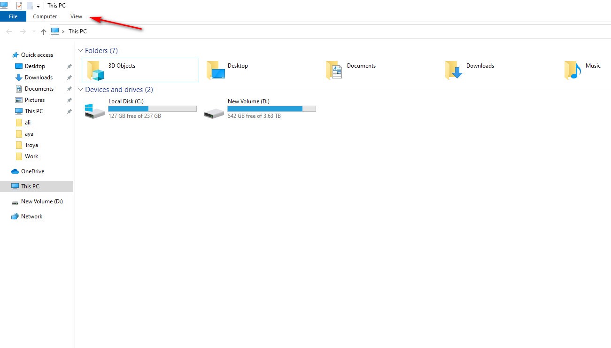
Task: Select Local Disk (C:) drive icon
Action: point(94,111)
